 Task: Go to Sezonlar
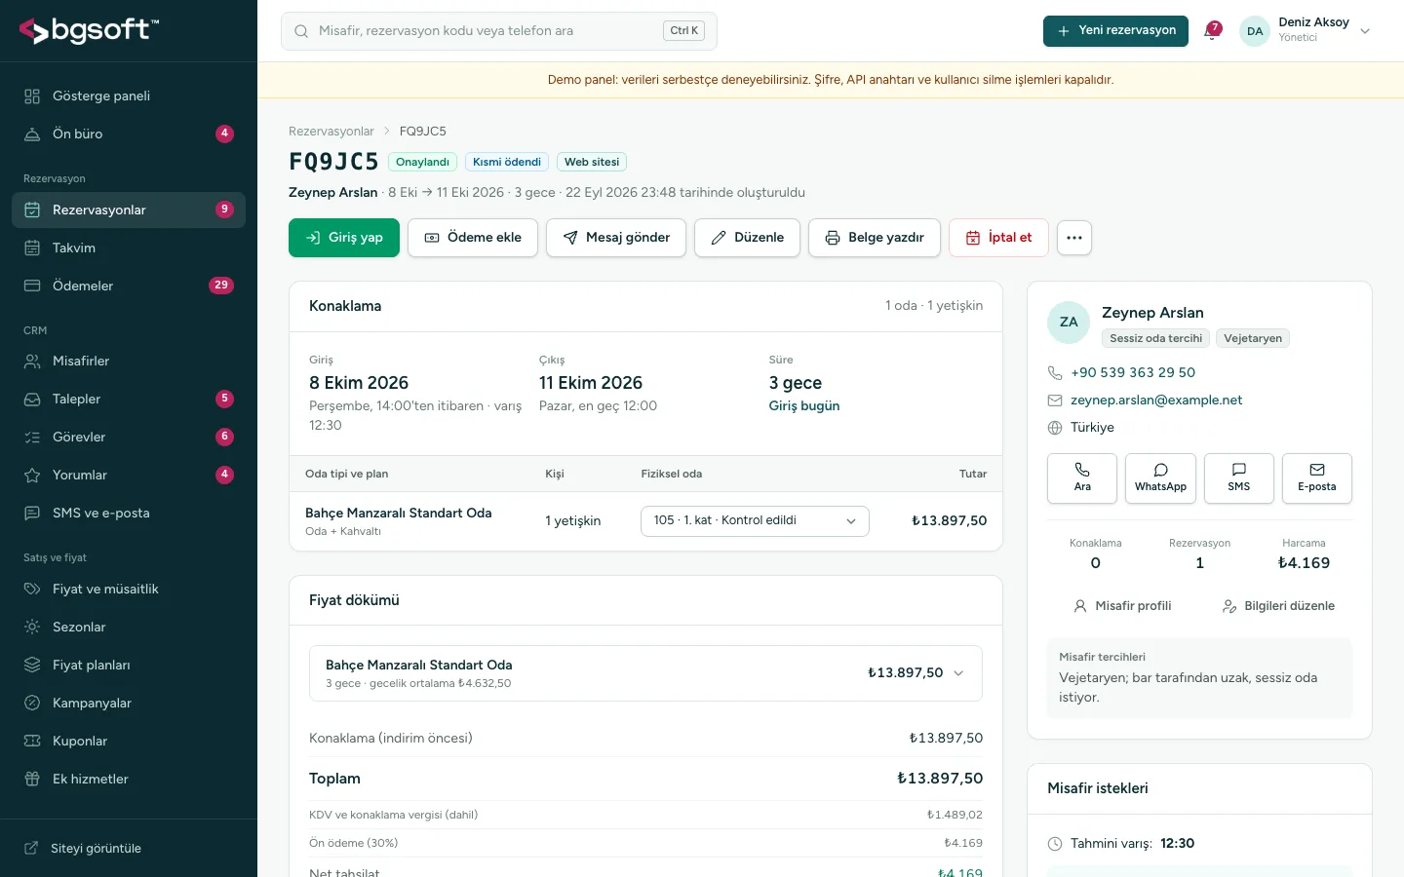pos(129,628)
